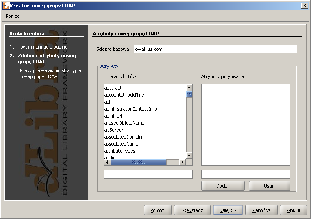Select 'accountUnlockTime' attribute
Viewport: 311px width, 219px height.
coord(124,95)
